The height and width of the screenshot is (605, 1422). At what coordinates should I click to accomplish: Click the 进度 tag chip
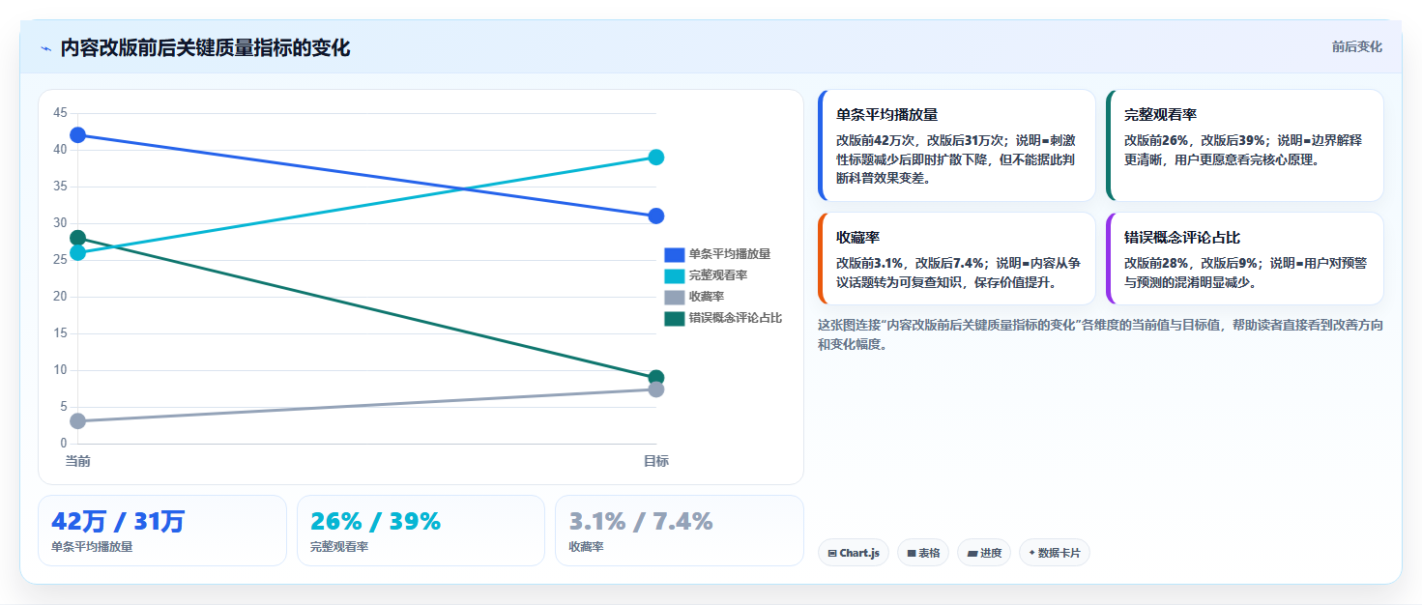point(984,553)
